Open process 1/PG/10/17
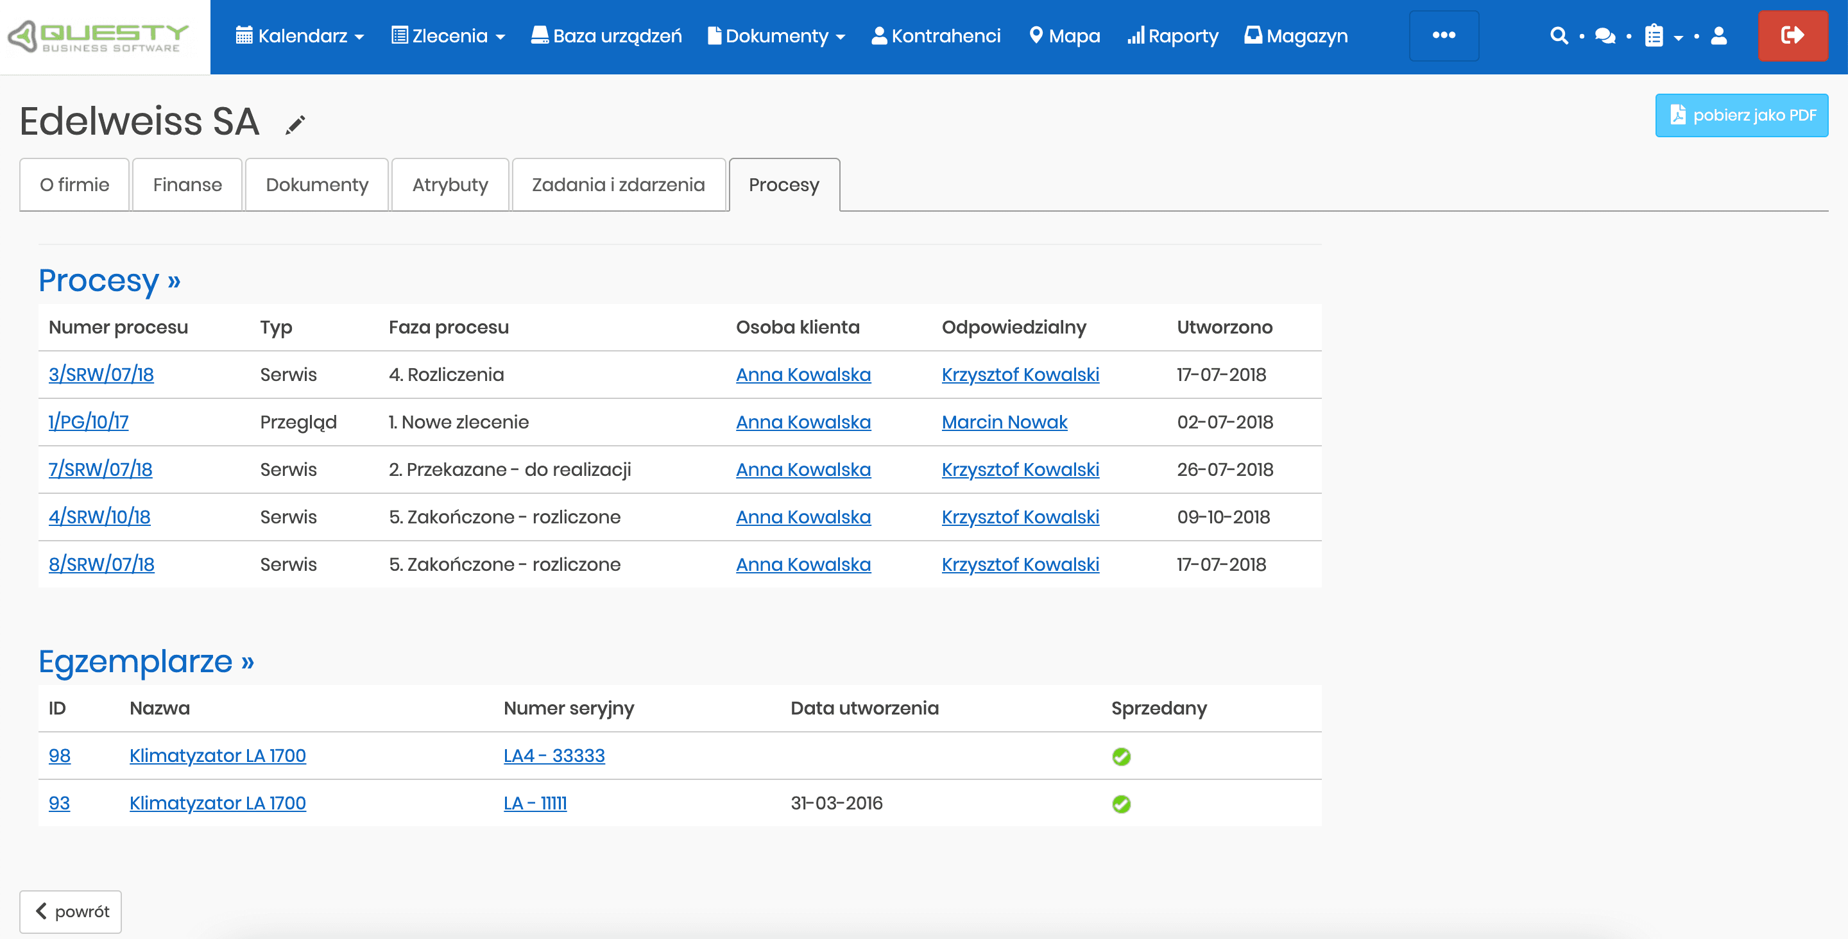This screenshot has width=1848, height=939. click(89, 421)
